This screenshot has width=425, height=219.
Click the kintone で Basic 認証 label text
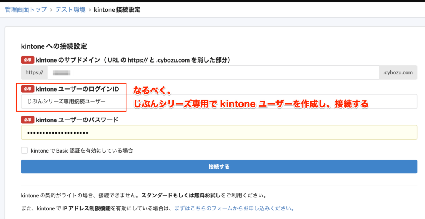pos(82,150)
